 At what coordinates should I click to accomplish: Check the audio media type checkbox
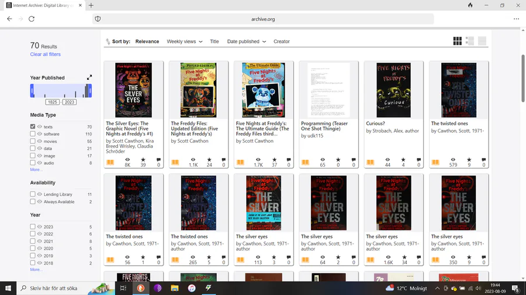pos(33,163)
